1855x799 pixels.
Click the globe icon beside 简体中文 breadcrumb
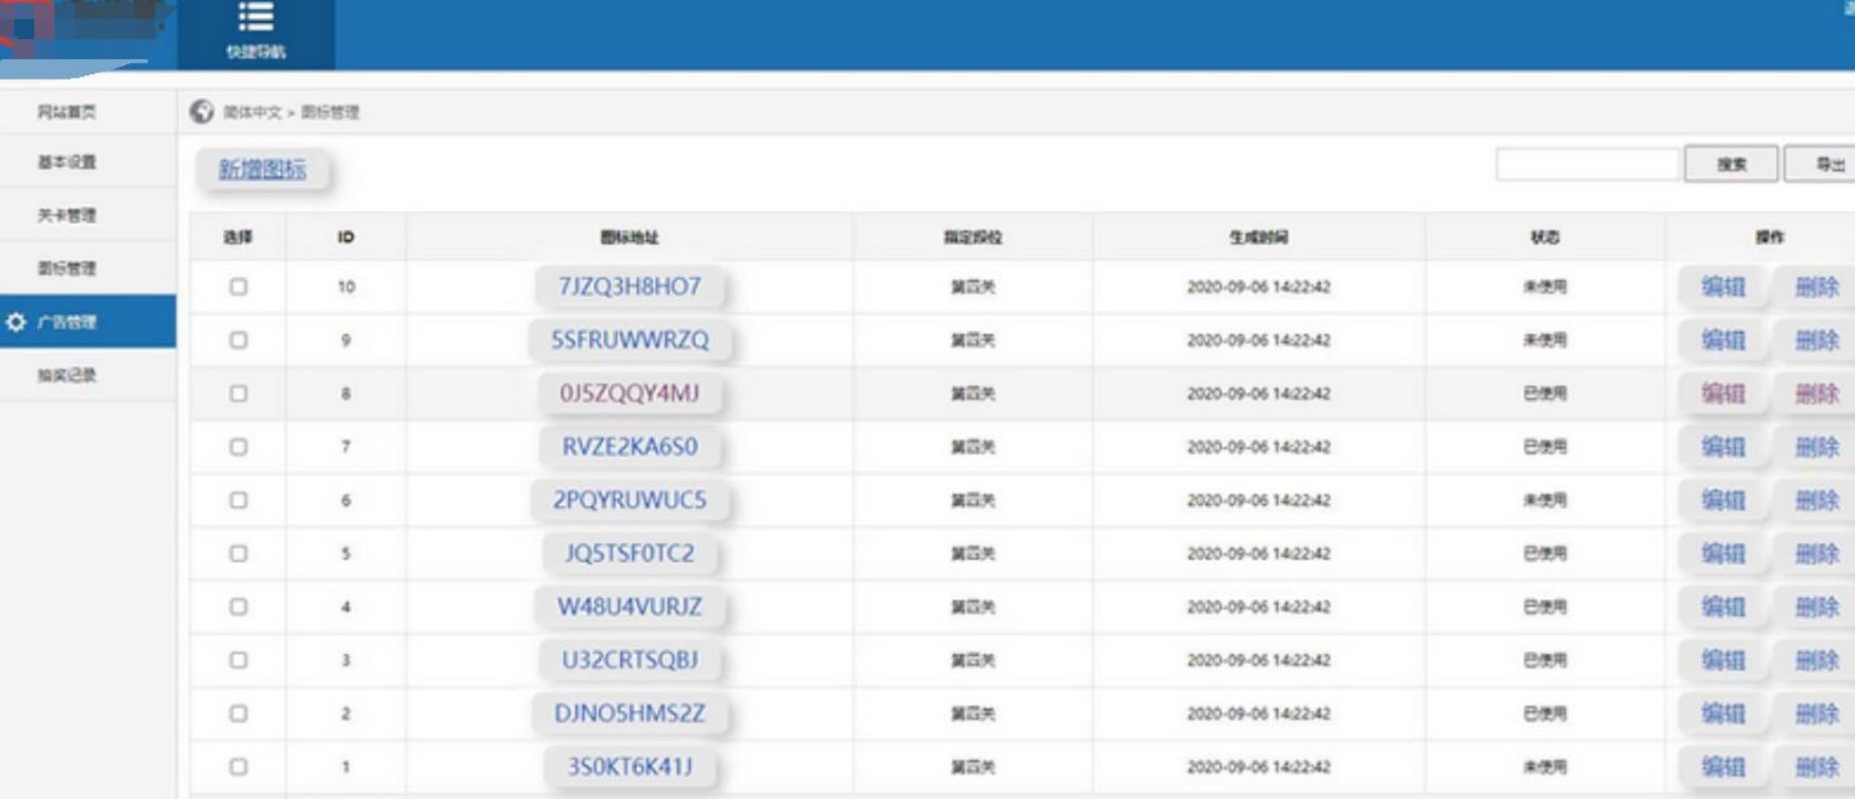click(x=202, y=112)
